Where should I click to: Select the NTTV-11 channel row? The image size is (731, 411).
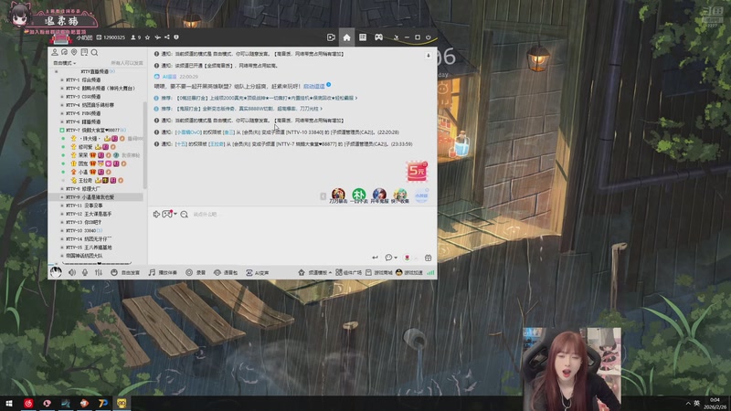tap(96, 205)
